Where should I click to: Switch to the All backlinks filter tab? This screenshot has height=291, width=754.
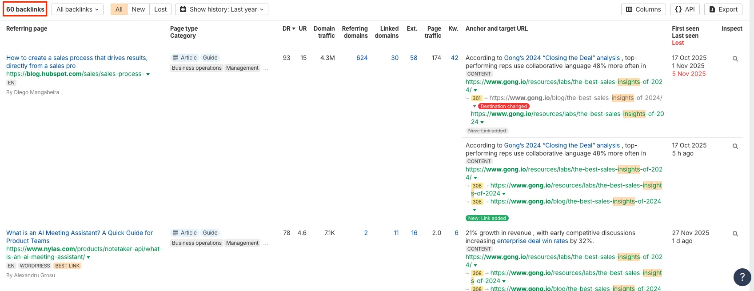point(119,9)
